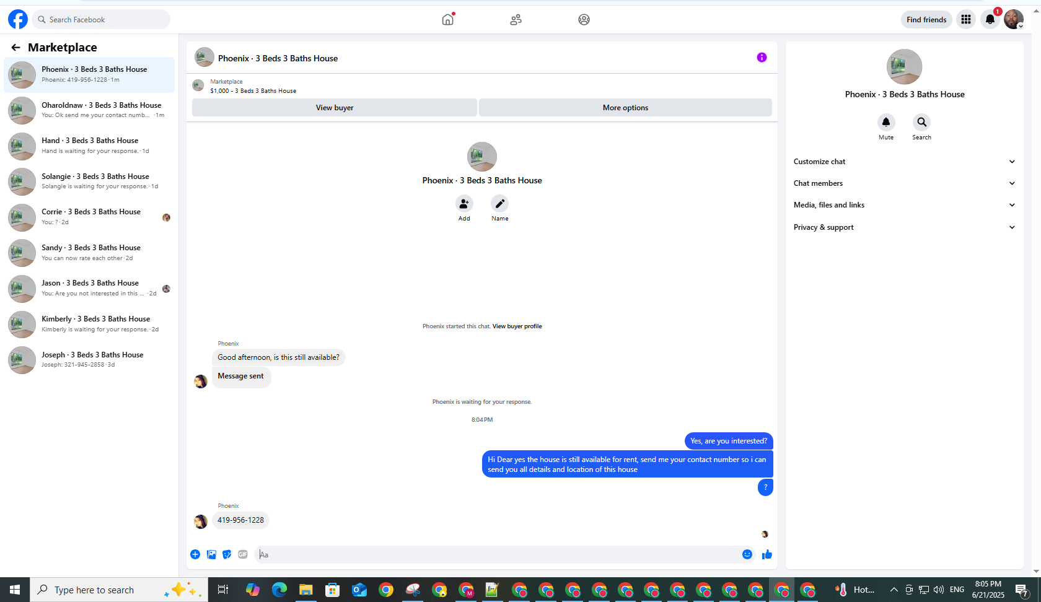Click the Add people icon
Image resolution: width=1041 pixels, height=602 pixels.
coord(464,204)
